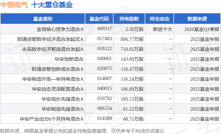Click the holding value 48.71万股

point(133,119)
